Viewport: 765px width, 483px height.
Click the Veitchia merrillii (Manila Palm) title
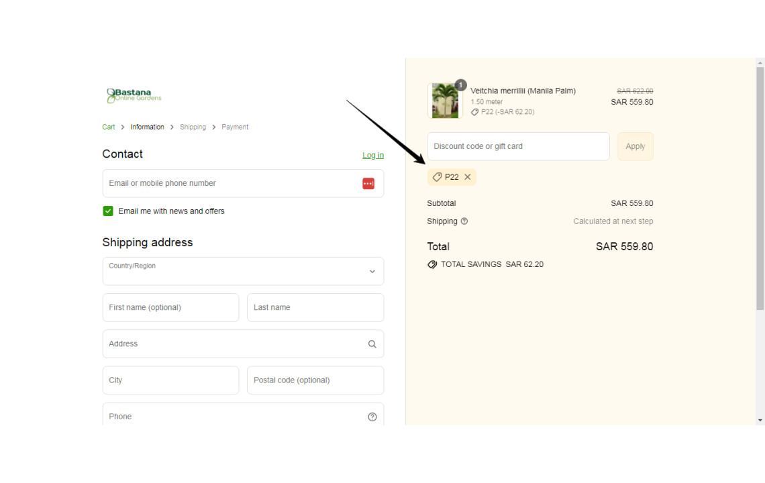click(x=523, y=91)
